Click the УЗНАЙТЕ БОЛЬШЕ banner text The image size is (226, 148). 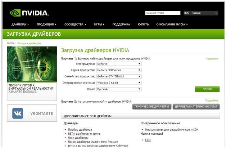pyautogui.click(x=23, y=92)
